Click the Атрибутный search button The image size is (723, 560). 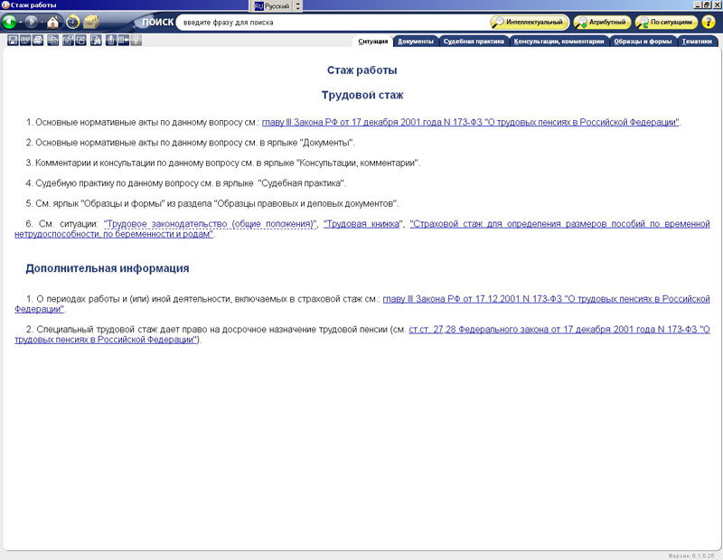point(602,22)
